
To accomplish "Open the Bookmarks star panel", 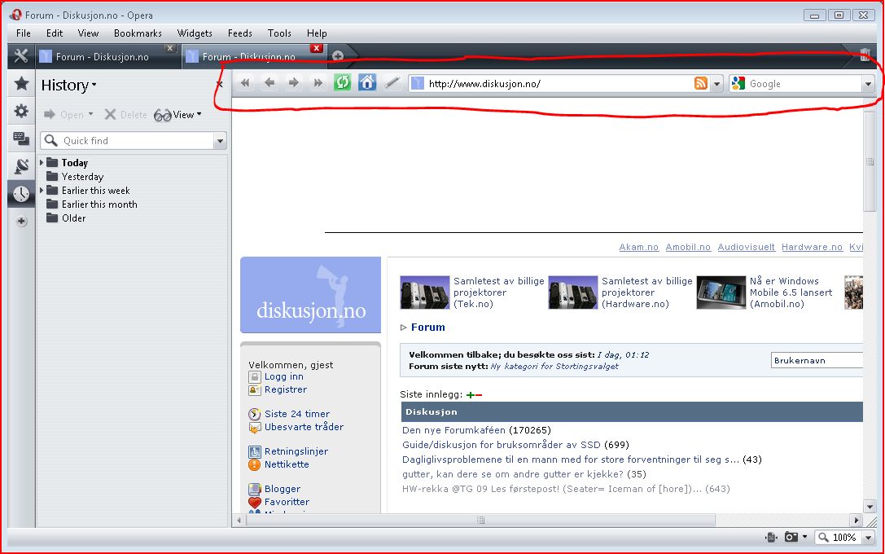I will pyautogui.click(x=21, y=84).
